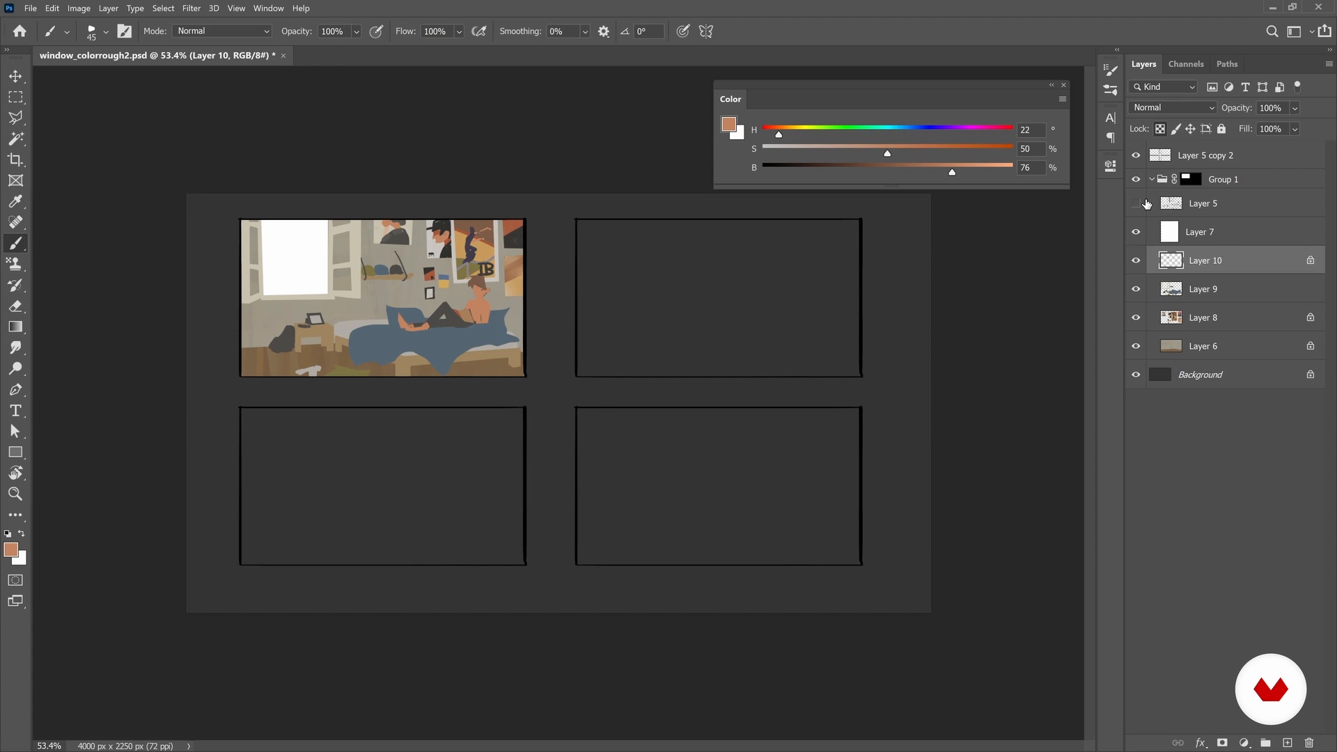Click the delete layer trash icon
The width and height of the screenshot is (1337, 752).
pyautogui.click(x=1309, y=743)
